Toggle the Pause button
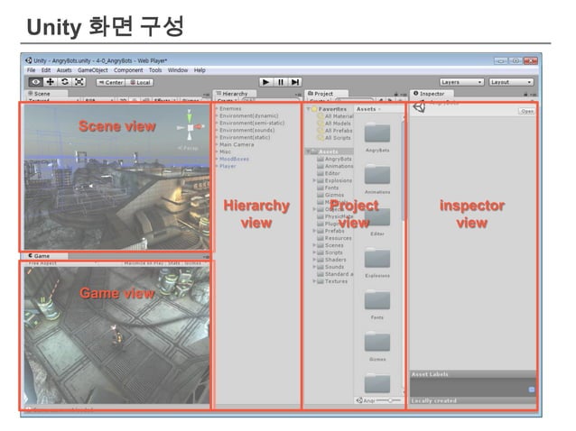Image resolution: width=576 pixels, height=431 pixels. point(281,82)
